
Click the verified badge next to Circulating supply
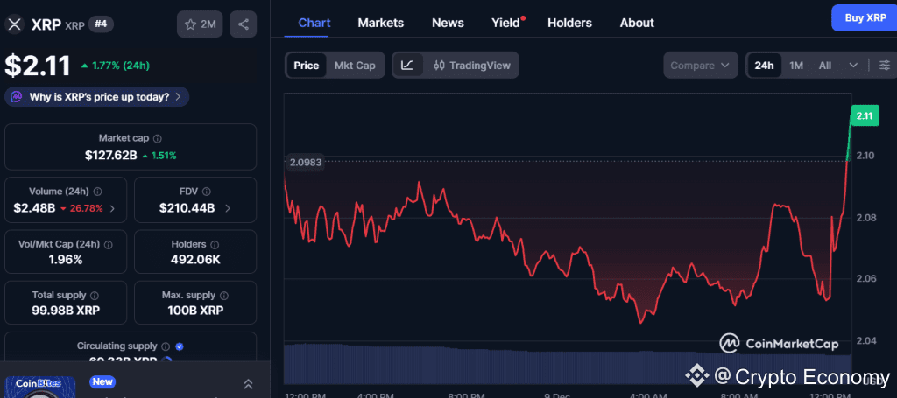(x=180, y=346)
